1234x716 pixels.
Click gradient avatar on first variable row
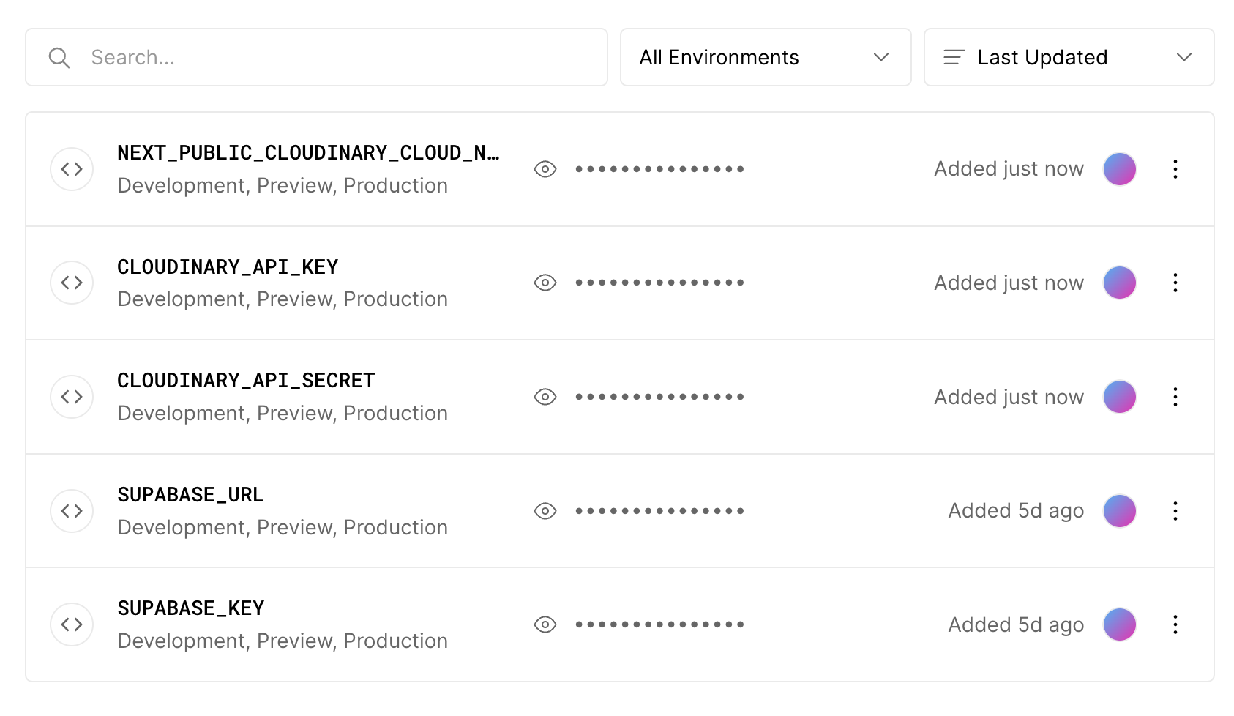1119,169
